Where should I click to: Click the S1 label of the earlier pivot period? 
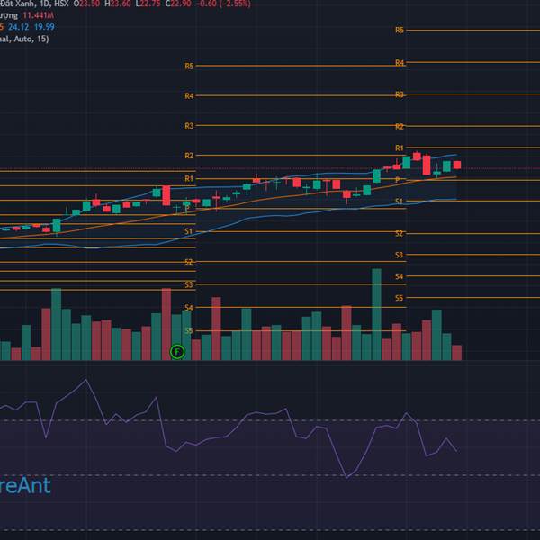click(188, 231)
